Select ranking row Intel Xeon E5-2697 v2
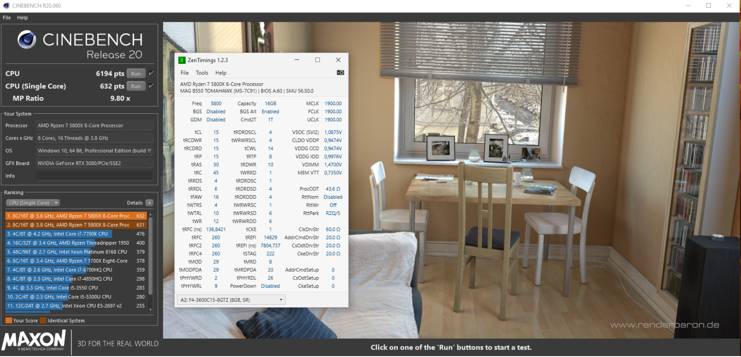Screen dimensions: 741x357 click(76, 306)
